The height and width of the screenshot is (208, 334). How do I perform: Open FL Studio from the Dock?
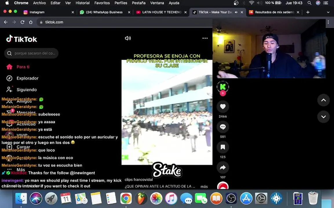click(x=141, y=198)
